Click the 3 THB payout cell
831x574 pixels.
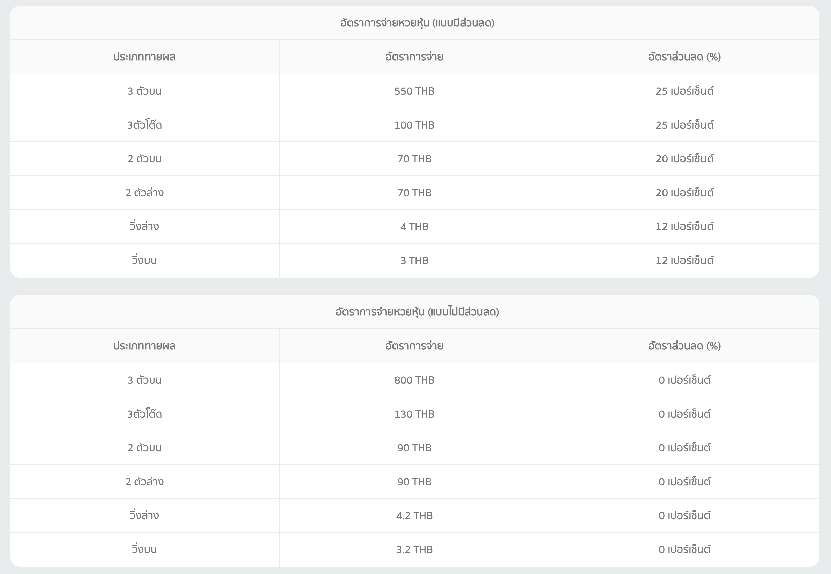tap(414, 260)
